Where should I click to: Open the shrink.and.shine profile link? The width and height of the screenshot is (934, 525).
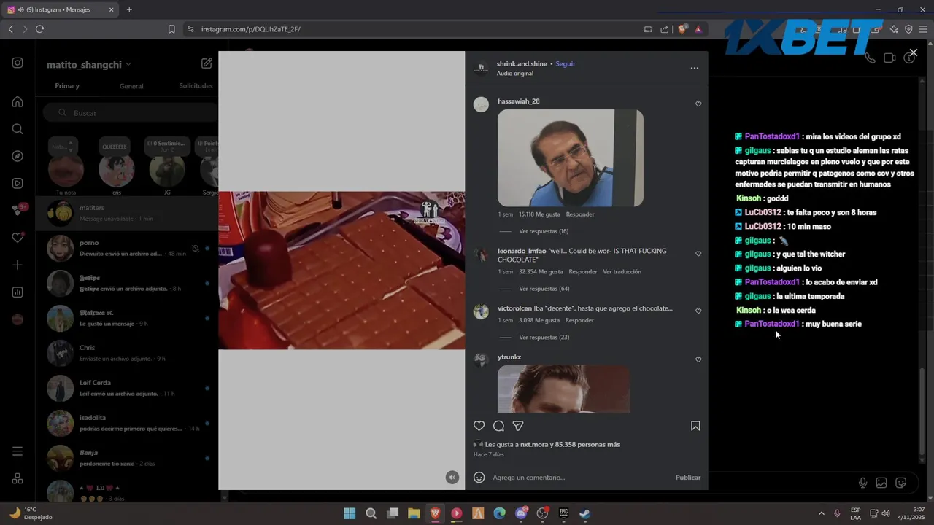[522, 64]
